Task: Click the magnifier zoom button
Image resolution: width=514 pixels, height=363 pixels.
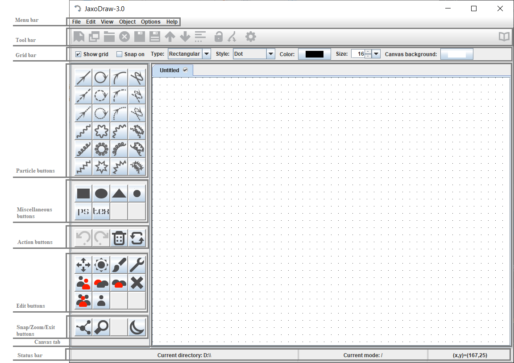Action: point(101,327)
